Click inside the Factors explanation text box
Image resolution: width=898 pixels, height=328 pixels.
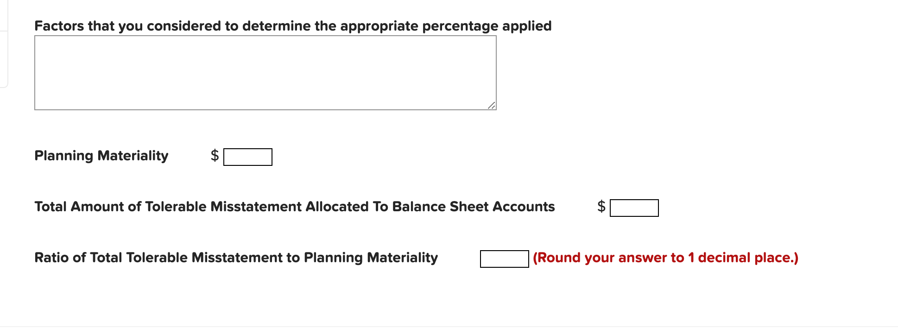coord(264,72)
